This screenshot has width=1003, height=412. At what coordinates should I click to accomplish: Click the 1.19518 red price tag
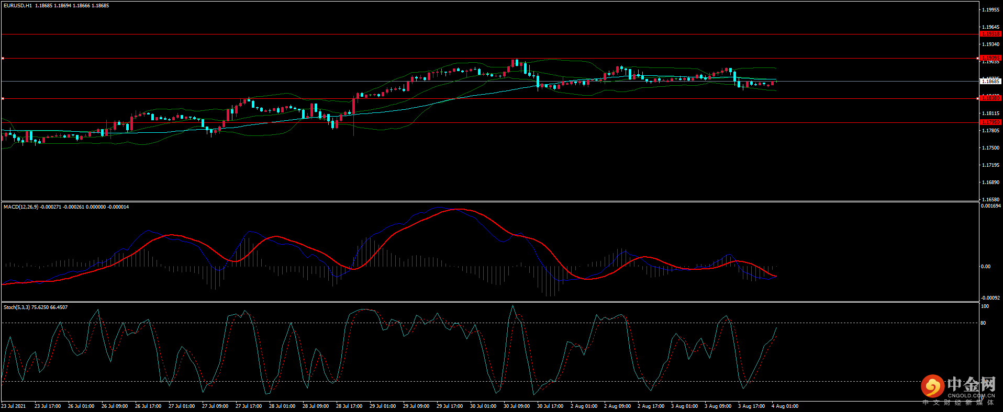990,34
